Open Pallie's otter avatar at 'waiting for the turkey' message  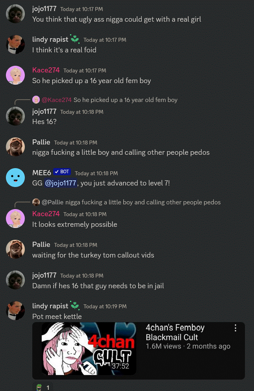pos(15,249)
